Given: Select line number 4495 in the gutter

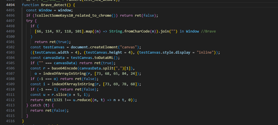Looking at the screenshot, I should click(10, 10).
